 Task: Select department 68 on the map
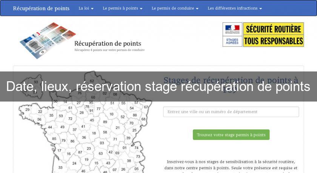(x=143, y=119)
